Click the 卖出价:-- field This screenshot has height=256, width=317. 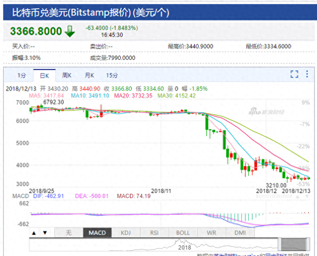pos(101,46)
